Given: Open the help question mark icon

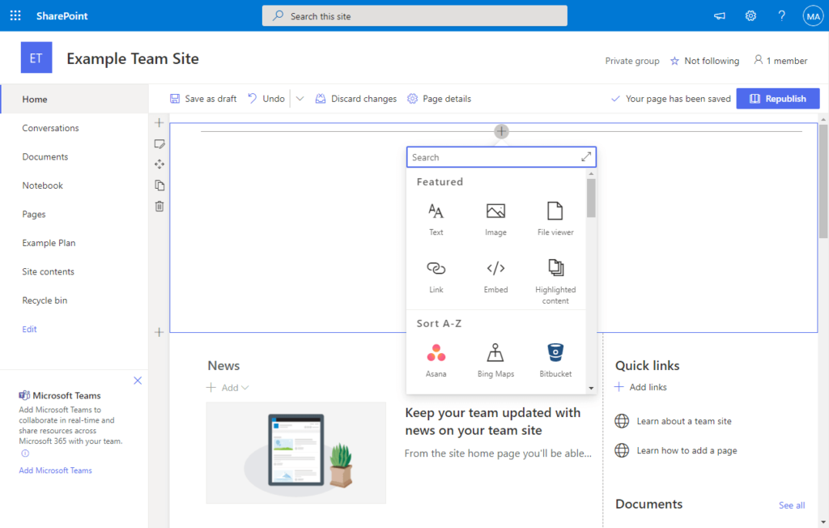Looking at the screenshot, I should click(781, 16).
